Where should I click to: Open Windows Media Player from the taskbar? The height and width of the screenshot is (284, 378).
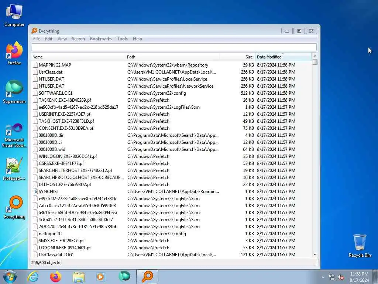101,277
